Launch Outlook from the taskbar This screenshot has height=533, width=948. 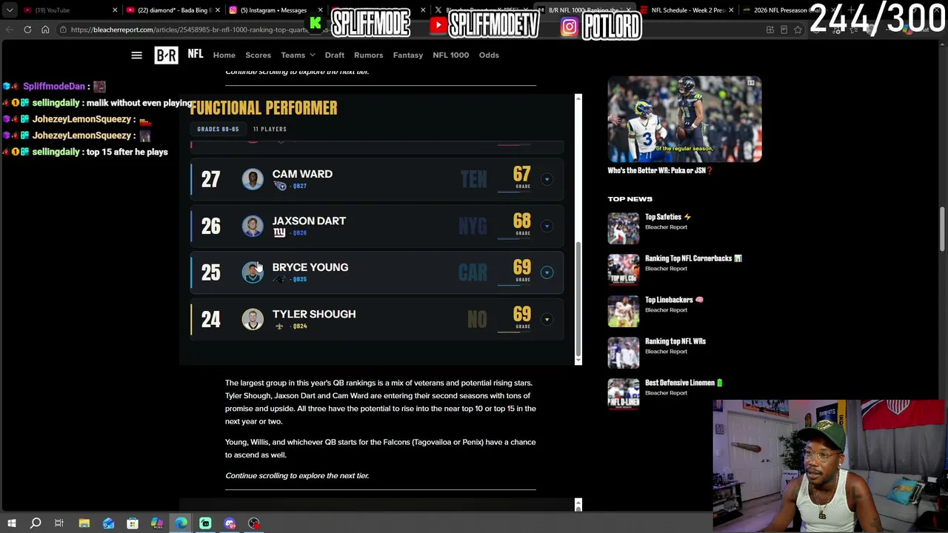[108, 523]
